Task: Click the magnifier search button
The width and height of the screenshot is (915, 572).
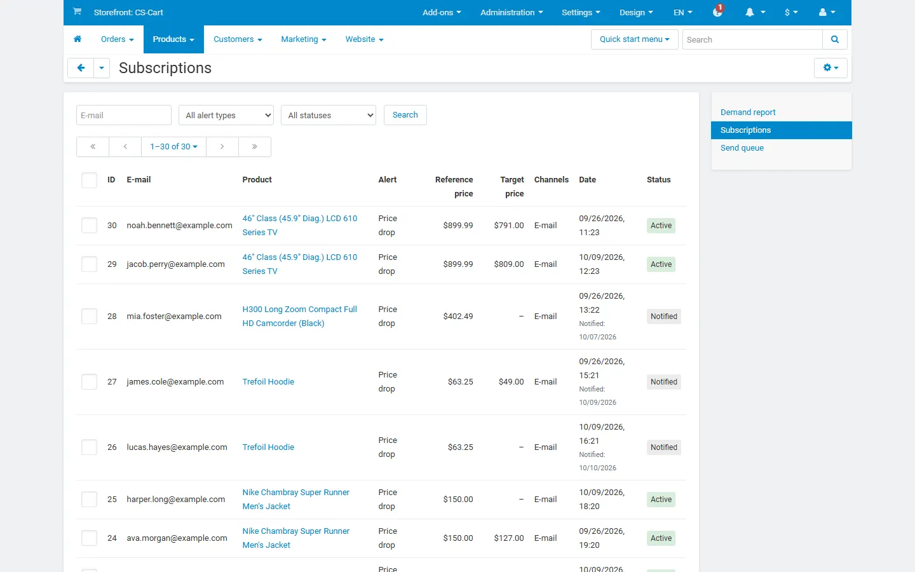Action: (835, 39)
